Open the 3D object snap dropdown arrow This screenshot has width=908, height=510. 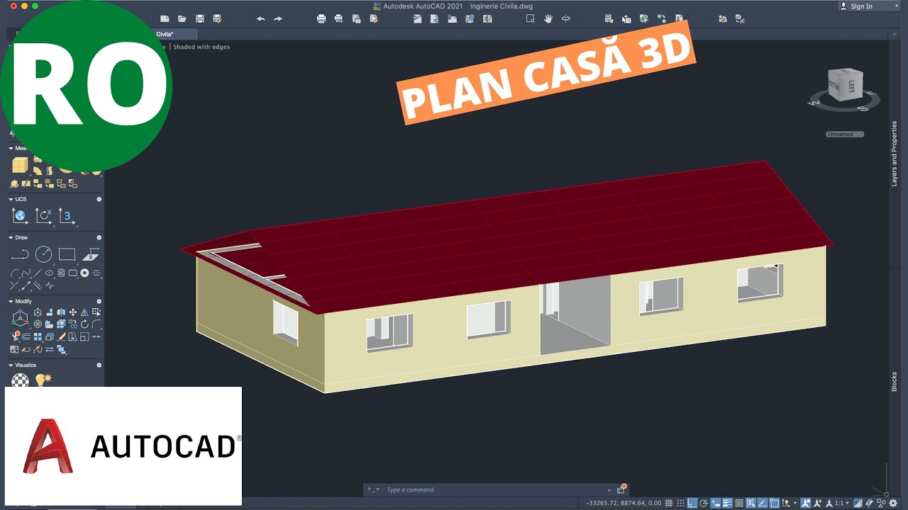(794, 503)
